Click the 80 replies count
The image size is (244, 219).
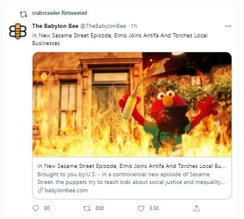tap(47, 208)
